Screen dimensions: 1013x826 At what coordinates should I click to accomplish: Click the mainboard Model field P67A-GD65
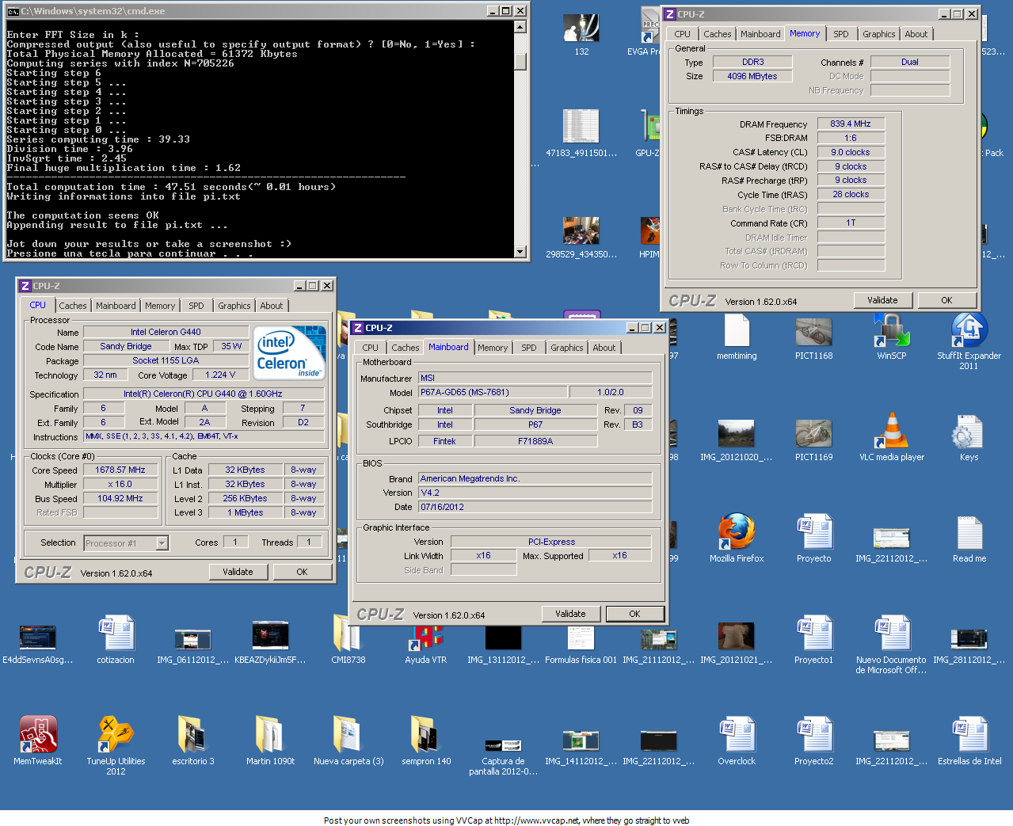point(493,392)
